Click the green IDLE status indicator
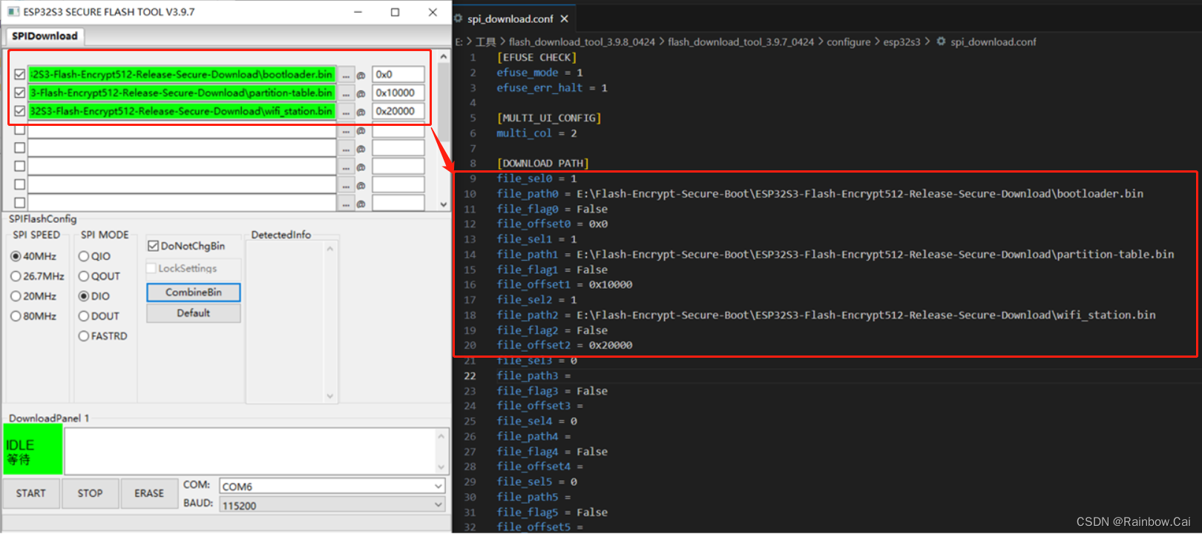The image size is (1202, 534). pos(33,450)
